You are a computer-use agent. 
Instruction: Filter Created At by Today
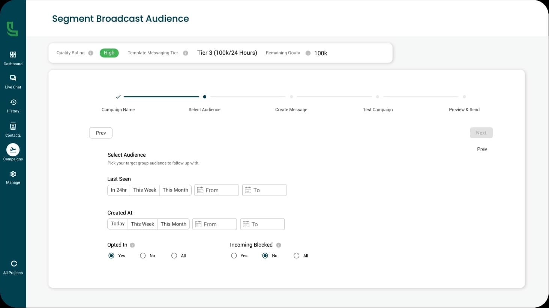click(x=118, y=224)
